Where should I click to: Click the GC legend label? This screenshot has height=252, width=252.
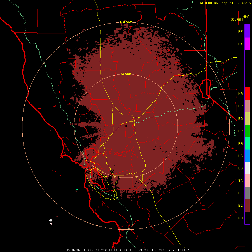(240, 193)
